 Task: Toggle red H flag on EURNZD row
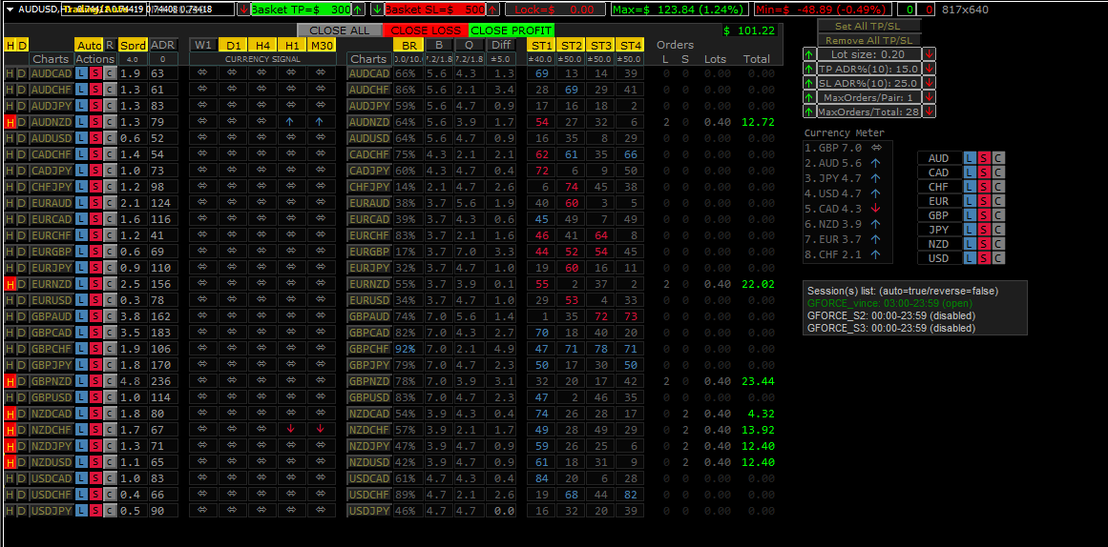[x=10, y=284]
